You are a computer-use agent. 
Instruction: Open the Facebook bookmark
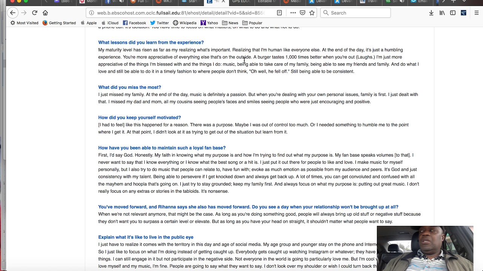[x=134, y=23]
